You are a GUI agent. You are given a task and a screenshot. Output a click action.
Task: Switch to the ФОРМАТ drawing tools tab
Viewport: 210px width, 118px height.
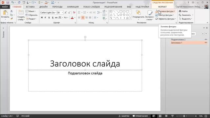click(x=162, y=7)
